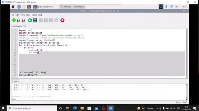
Task: Close the readtext.py tab
Action: coord(25,26)
